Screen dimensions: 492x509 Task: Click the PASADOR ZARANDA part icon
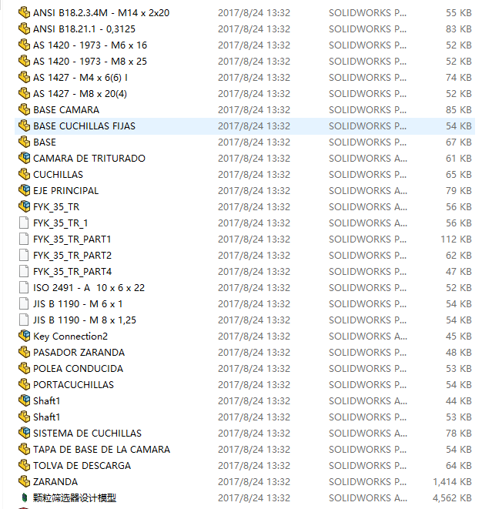[x=24, y=352]
